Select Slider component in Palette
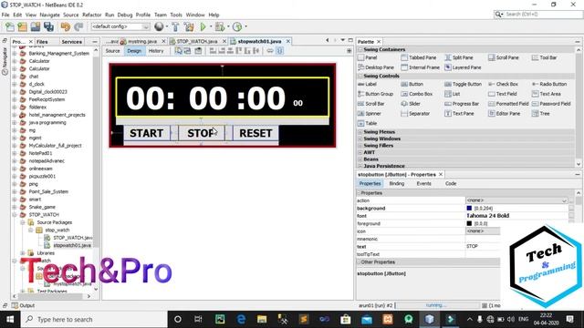This screenshot has width=584, height=328. (411, 104)
